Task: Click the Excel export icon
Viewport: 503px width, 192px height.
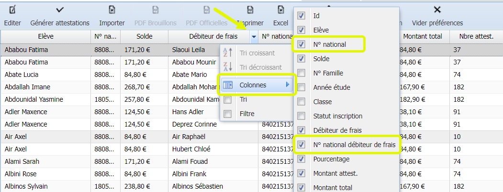Action: pos(280,10)
